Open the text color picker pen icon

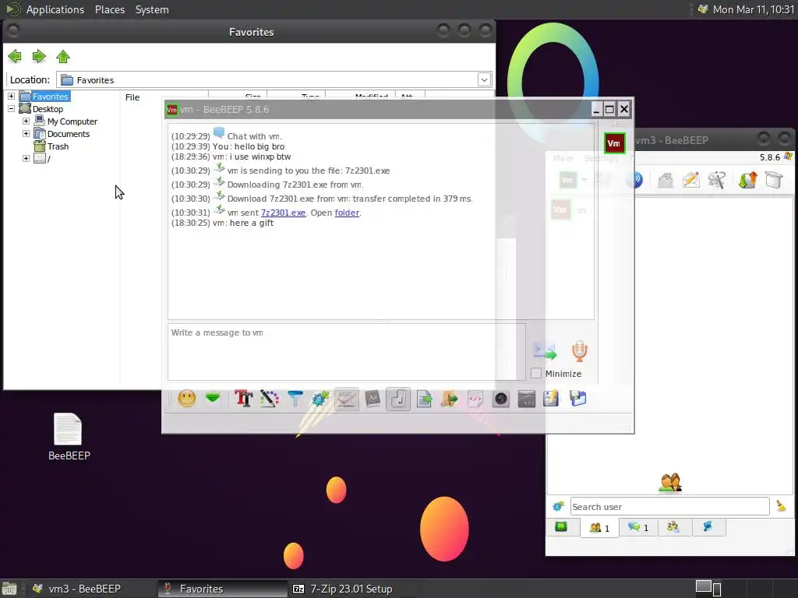[269, 398]
